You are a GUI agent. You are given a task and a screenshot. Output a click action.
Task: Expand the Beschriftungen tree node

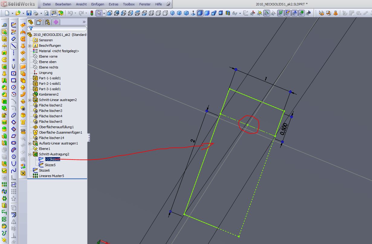pyautogui.click(x=30, y=46)
